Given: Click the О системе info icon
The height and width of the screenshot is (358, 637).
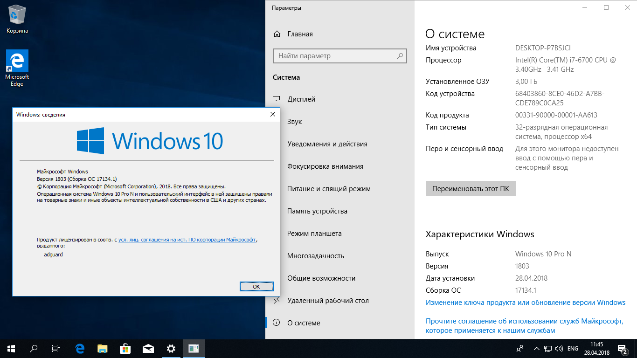Looking at the screenshot, I should [277, 323].
